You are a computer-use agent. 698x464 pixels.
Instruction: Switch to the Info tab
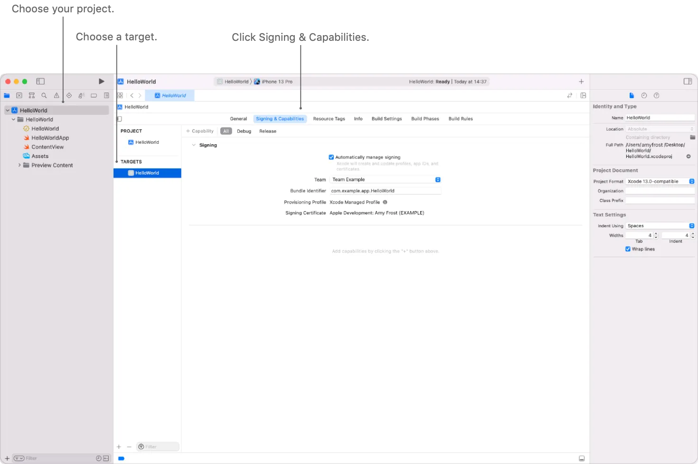(x=358, y=119)
